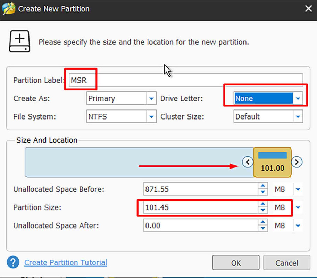Open unit dropdown for Unallocated Space Before
This screenshot has width=317, height=278.
point(298,189)
